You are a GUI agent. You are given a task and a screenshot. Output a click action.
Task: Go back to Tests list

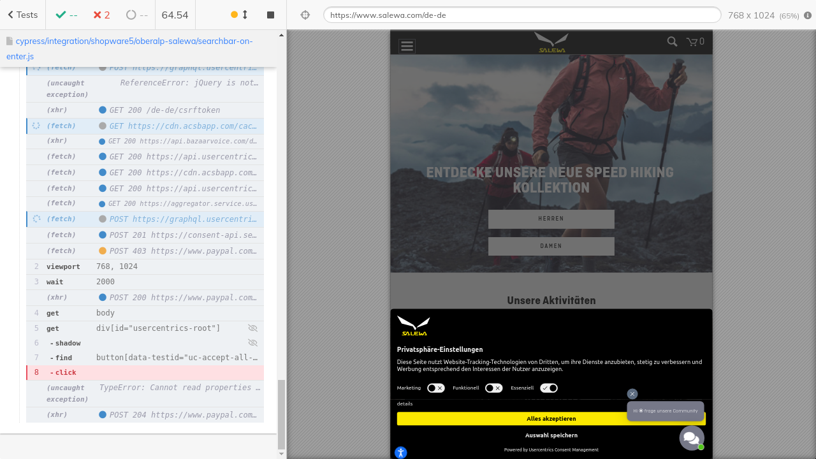coord(22,15)
